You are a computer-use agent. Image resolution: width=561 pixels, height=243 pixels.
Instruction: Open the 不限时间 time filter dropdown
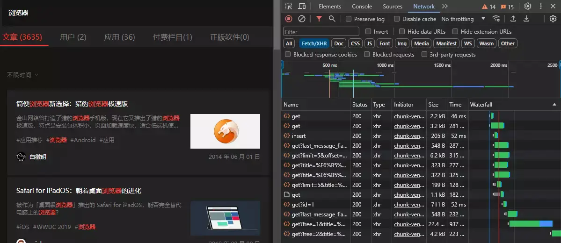[22, 75]
